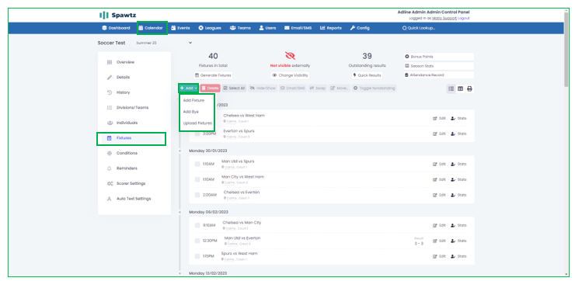The height and width of the screenshot is (281, 575).
Task: Click the red Delete button
Action: pos(210,88)
